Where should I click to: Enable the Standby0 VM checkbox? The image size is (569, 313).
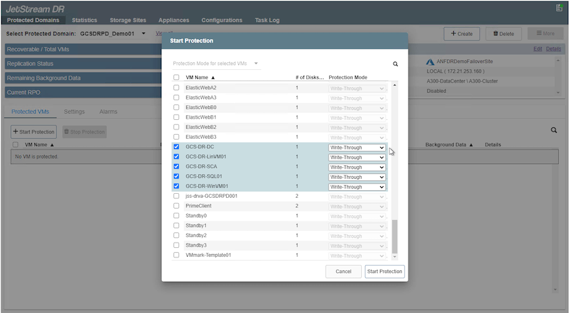177,215
